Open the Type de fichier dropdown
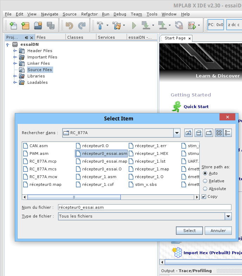 tap(228, 216)
